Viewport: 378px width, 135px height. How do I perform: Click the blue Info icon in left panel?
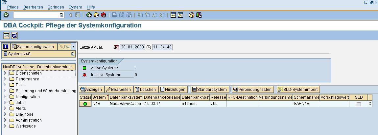6,47
